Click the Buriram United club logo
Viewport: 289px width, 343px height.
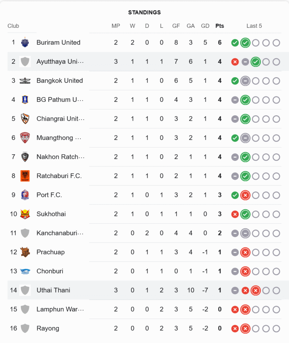click(x=25, y=43)
